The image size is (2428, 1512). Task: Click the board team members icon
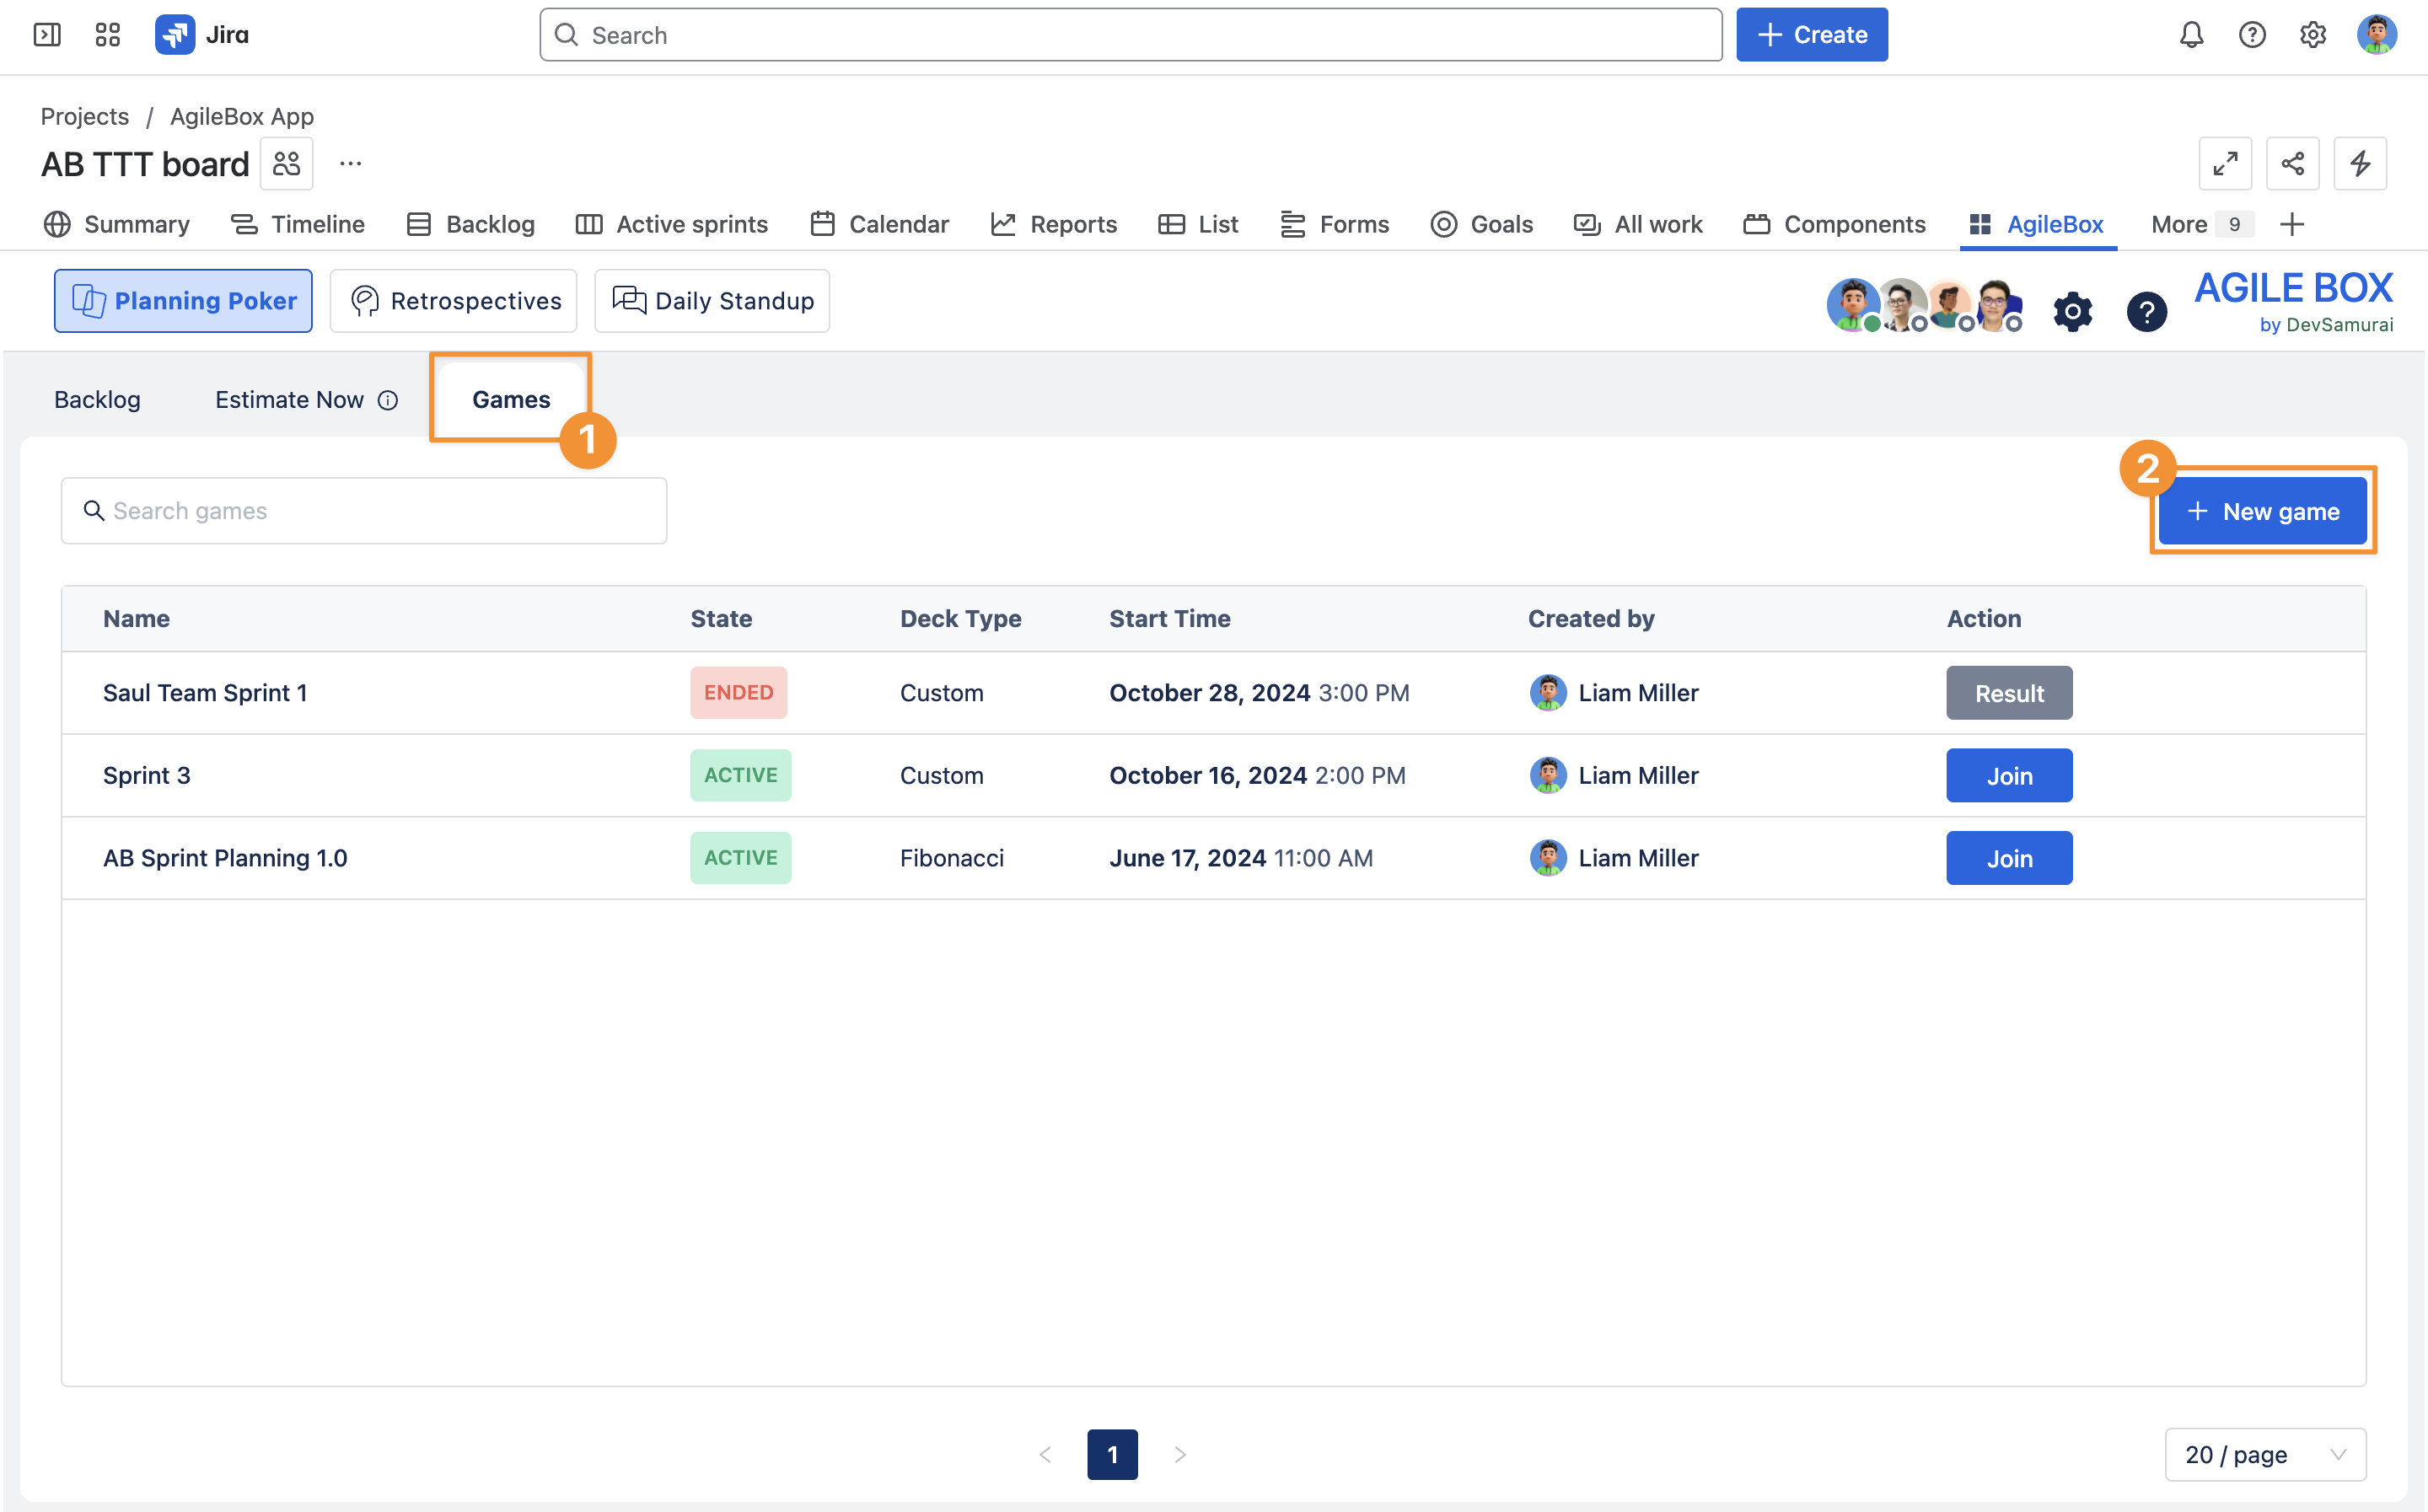[287, 164]
